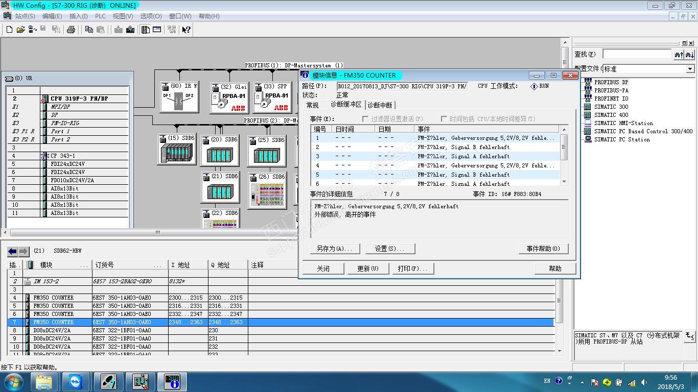Switch to the 诊断中断 tab

pos(380,105)
